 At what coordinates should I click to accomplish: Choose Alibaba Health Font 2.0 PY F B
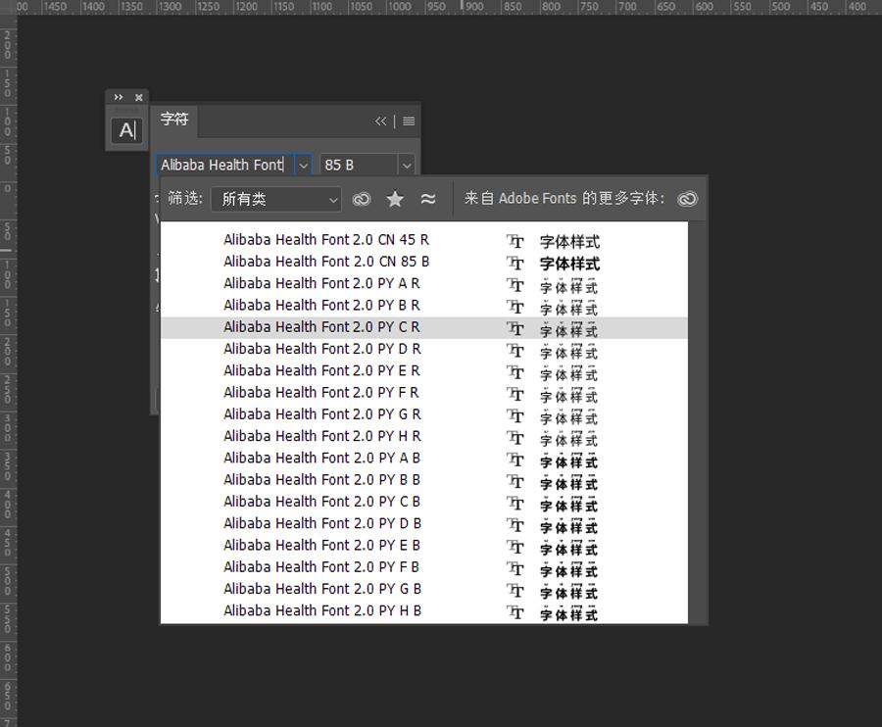coord(424,569)
